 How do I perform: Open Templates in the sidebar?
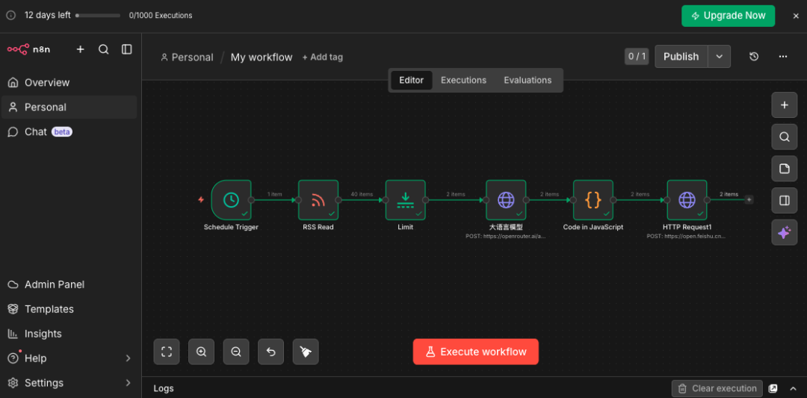pyautogui.click(x=69, y=309)
